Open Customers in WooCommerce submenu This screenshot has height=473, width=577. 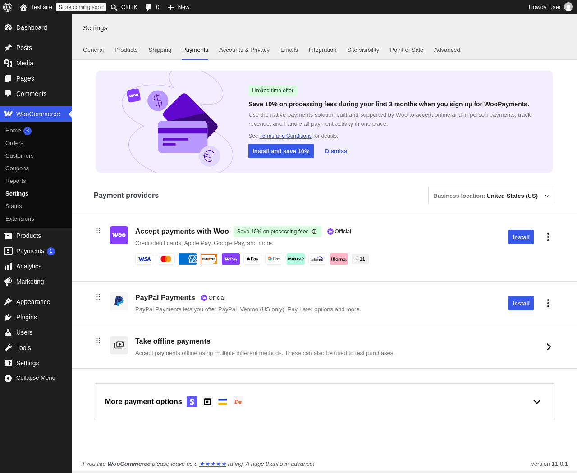[19, 156]
